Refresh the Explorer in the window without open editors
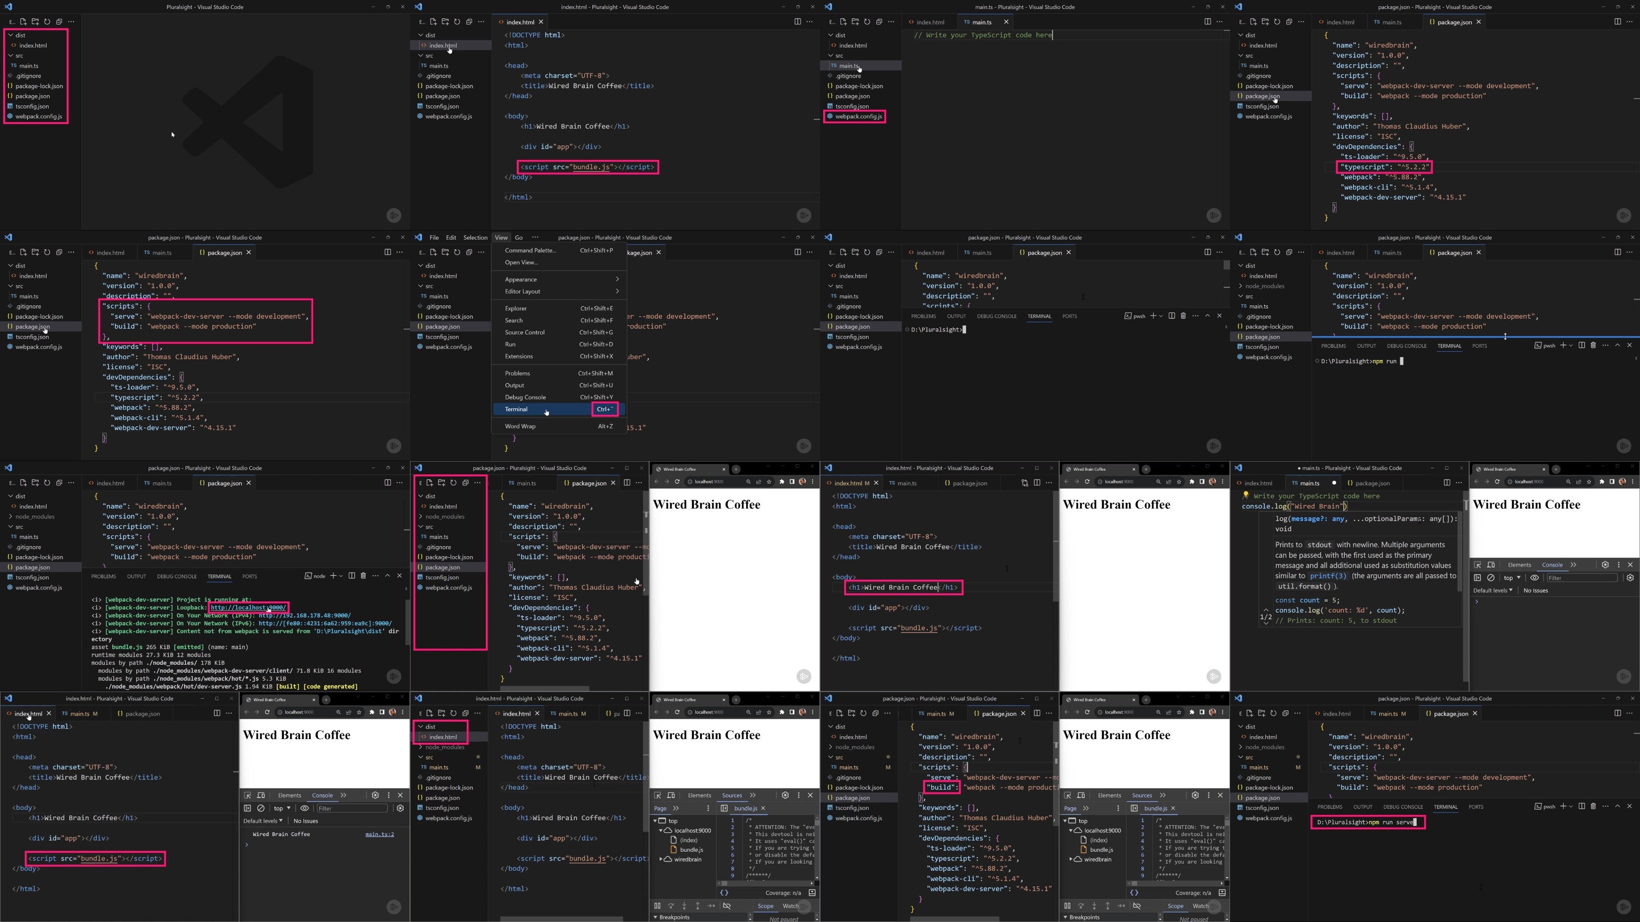 tap(47, 22)
